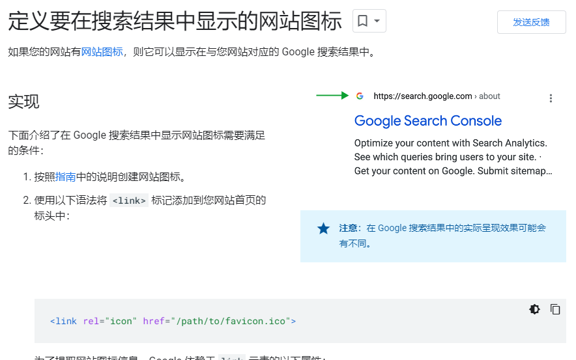Open the 指南 link in step 1
Viewport: 576px width, 360px height.
(x=65, y=177)
